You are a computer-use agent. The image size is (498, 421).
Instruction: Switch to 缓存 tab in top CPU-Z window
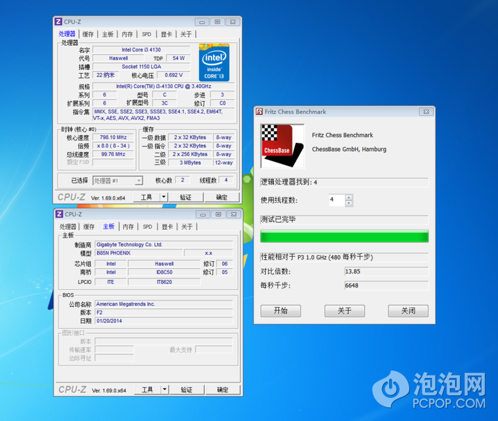[x=88, y=34]
